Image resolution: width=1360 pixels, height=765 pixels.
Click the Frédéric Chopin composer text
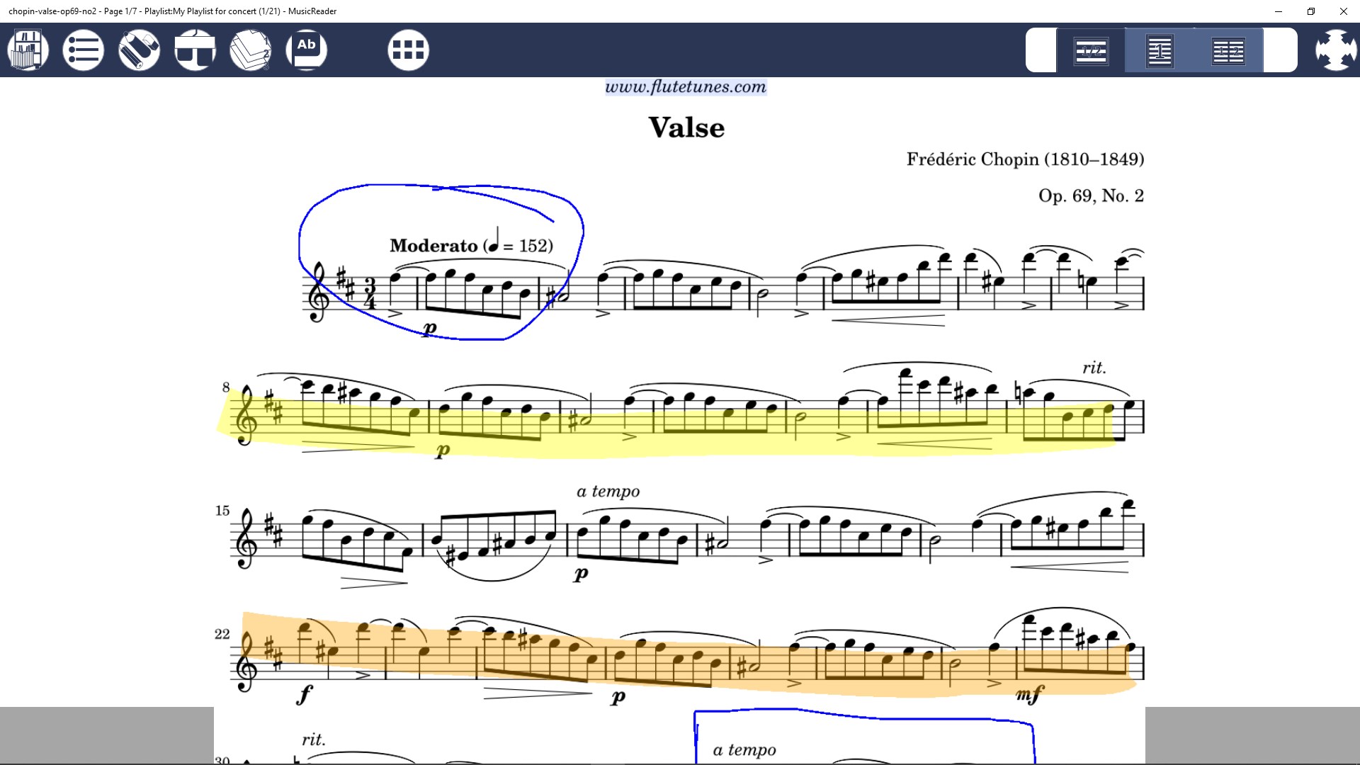[x=1025, y=159]
